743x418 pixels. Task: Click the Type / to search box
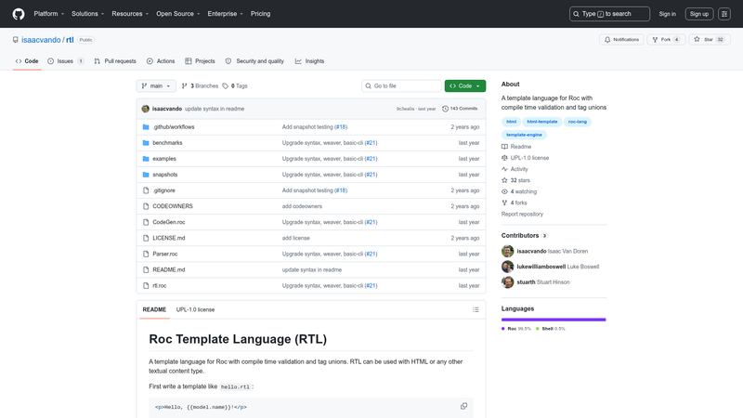(609, 14)
